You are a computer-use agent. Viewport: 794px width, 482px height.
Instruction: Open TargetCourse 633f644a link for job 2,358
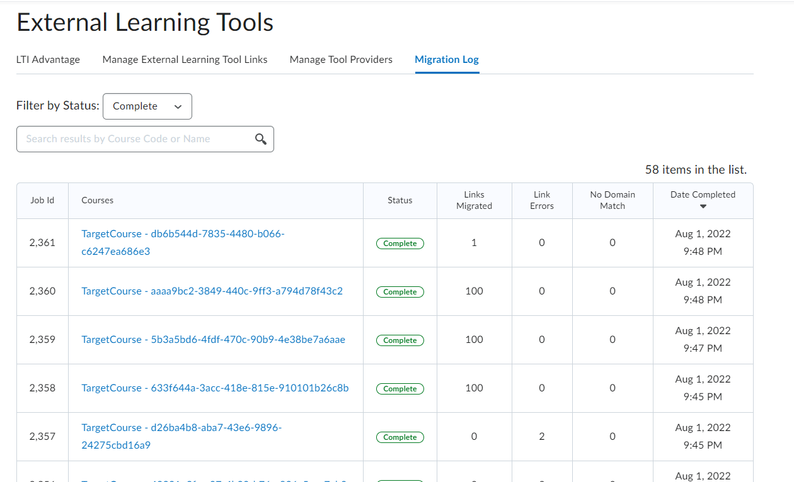point(215,388)
